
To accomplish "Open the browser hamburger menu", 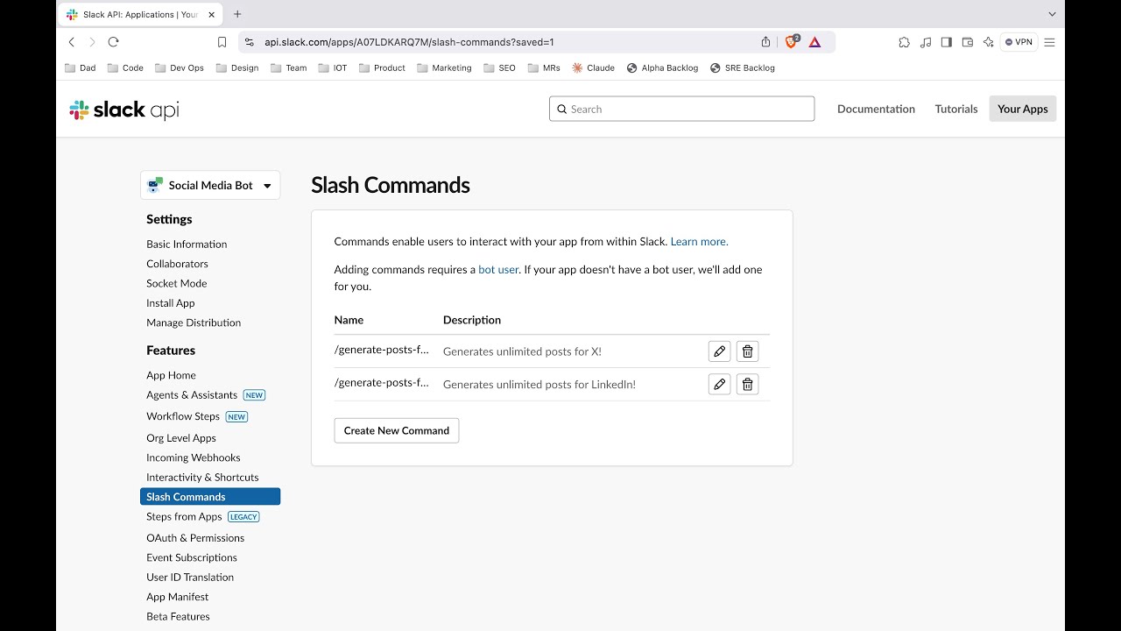I will click(x=1049, y=42).
